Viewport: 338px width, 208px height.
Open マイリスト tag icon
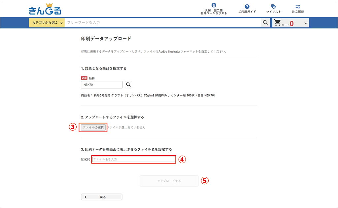point(273,7)
